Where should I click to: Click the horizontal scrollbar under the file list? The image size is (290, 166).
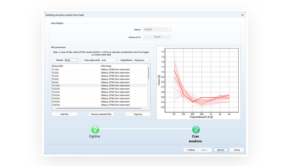(x=99, y=108)
